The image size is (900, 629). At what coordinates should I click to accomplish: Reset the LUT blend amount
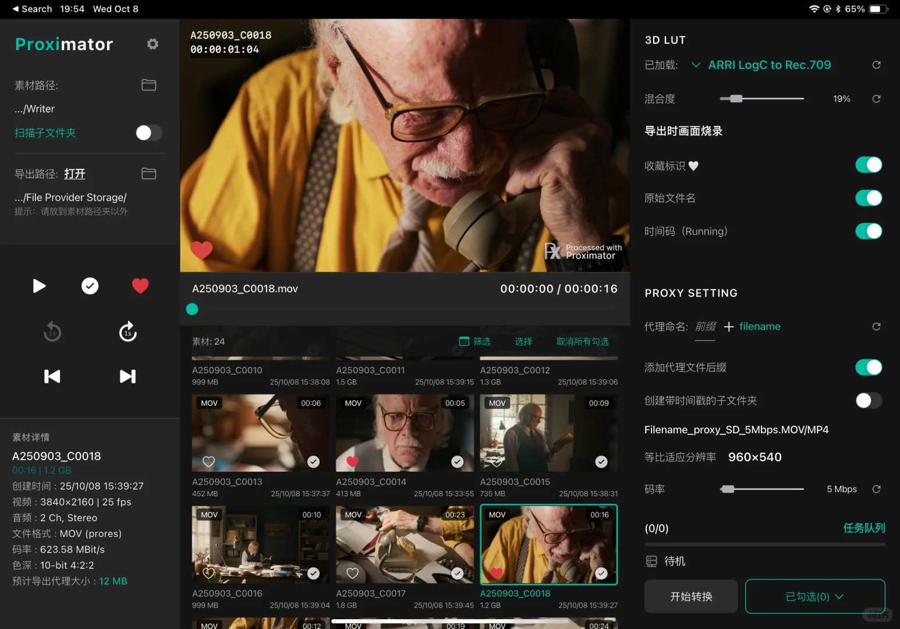[876, 99]
